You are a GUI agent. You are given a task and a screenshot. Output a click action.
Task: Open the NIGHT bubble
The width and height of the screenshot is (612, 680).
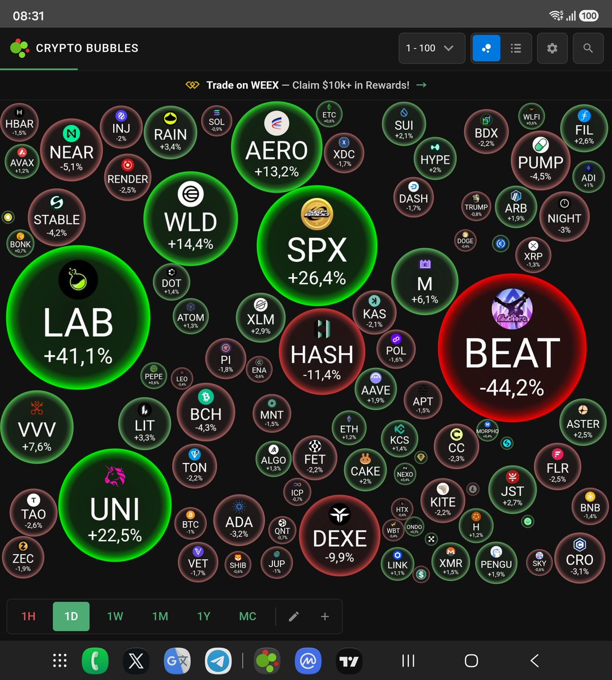(x=564, y=216)
